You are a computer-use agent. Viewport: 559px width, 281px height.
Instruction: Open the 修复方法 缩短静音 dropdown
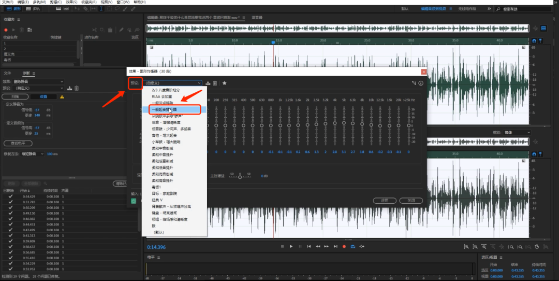33,154
